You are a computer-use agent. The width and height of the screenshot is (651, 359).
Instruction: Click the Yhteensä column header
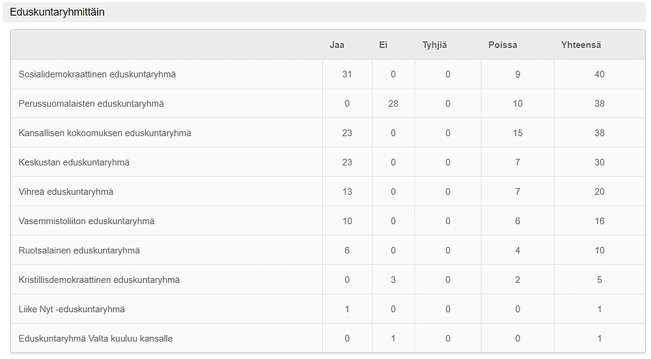tap(581, 45)
